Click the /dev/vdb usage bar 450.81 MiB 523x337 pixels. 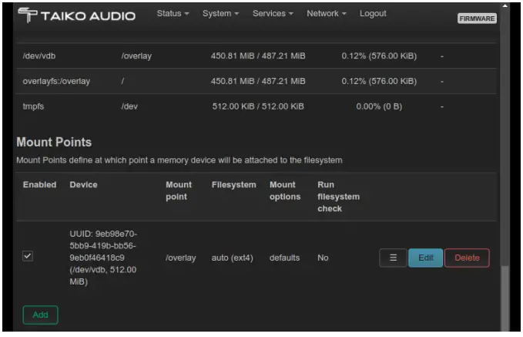258,56
